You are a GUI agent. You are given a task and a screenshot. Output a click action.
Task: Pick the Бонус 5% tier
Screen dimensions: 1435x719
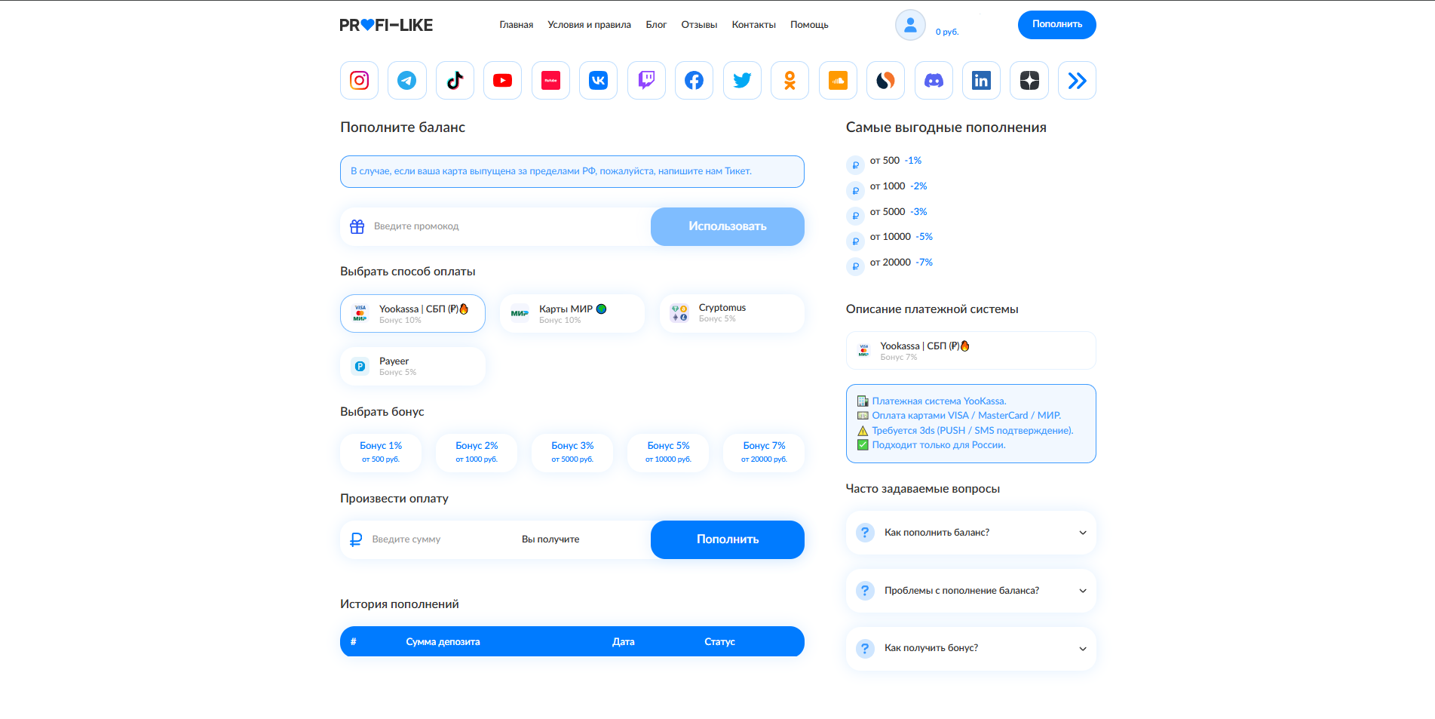[668, 452]
